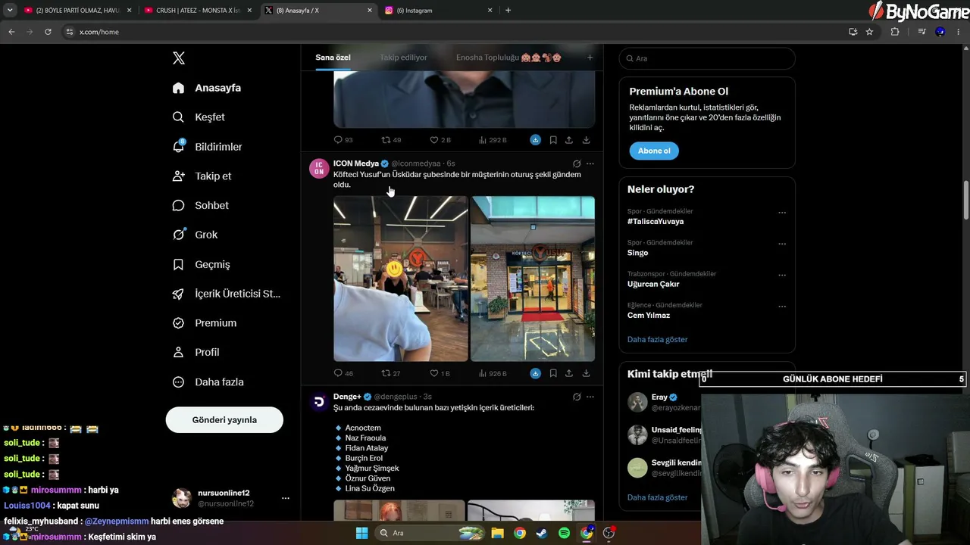Open Denge+ profile name
The image size is (970, 545).
coord(347,397)
